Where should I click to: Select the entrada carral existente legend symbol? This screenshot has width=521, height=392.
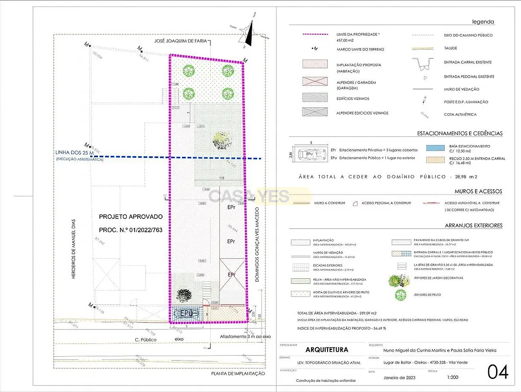tap(423, 64)
